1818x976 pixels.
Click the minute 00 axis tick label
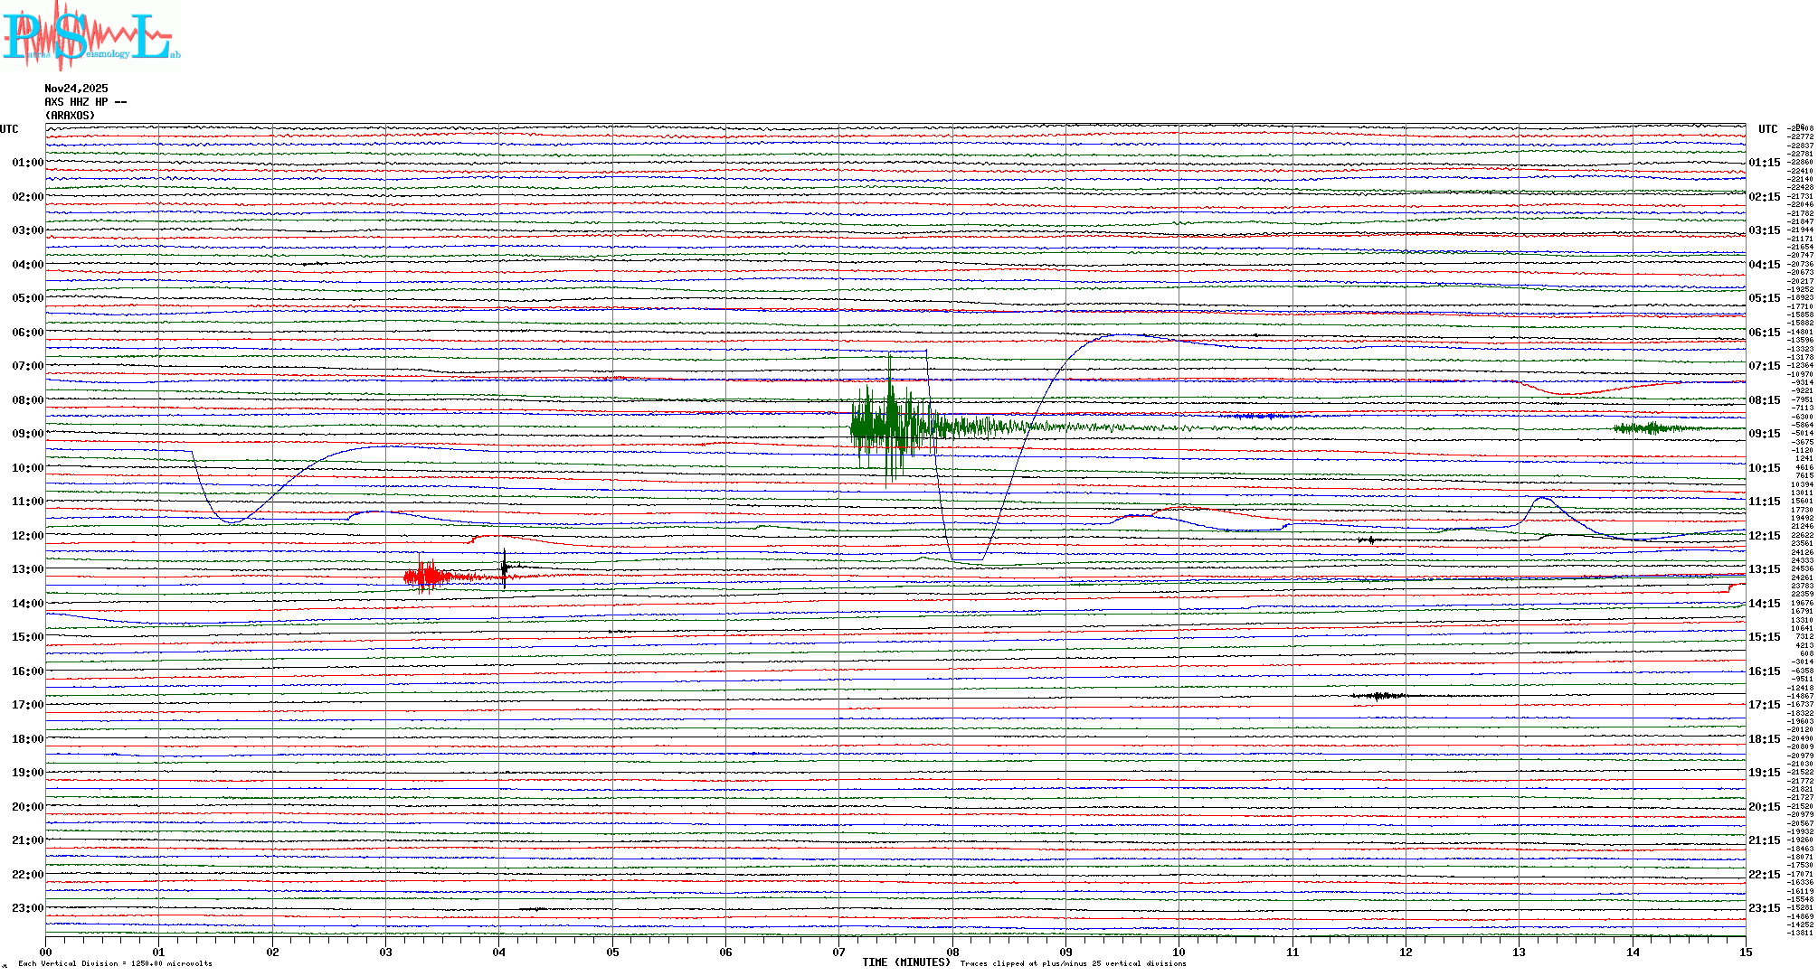tap(46, 952)
